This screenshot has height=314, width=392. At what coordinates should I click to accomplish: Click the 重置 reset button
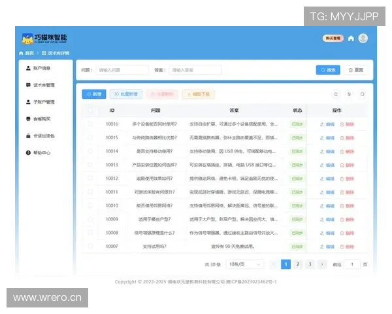(x=356, y=70)
